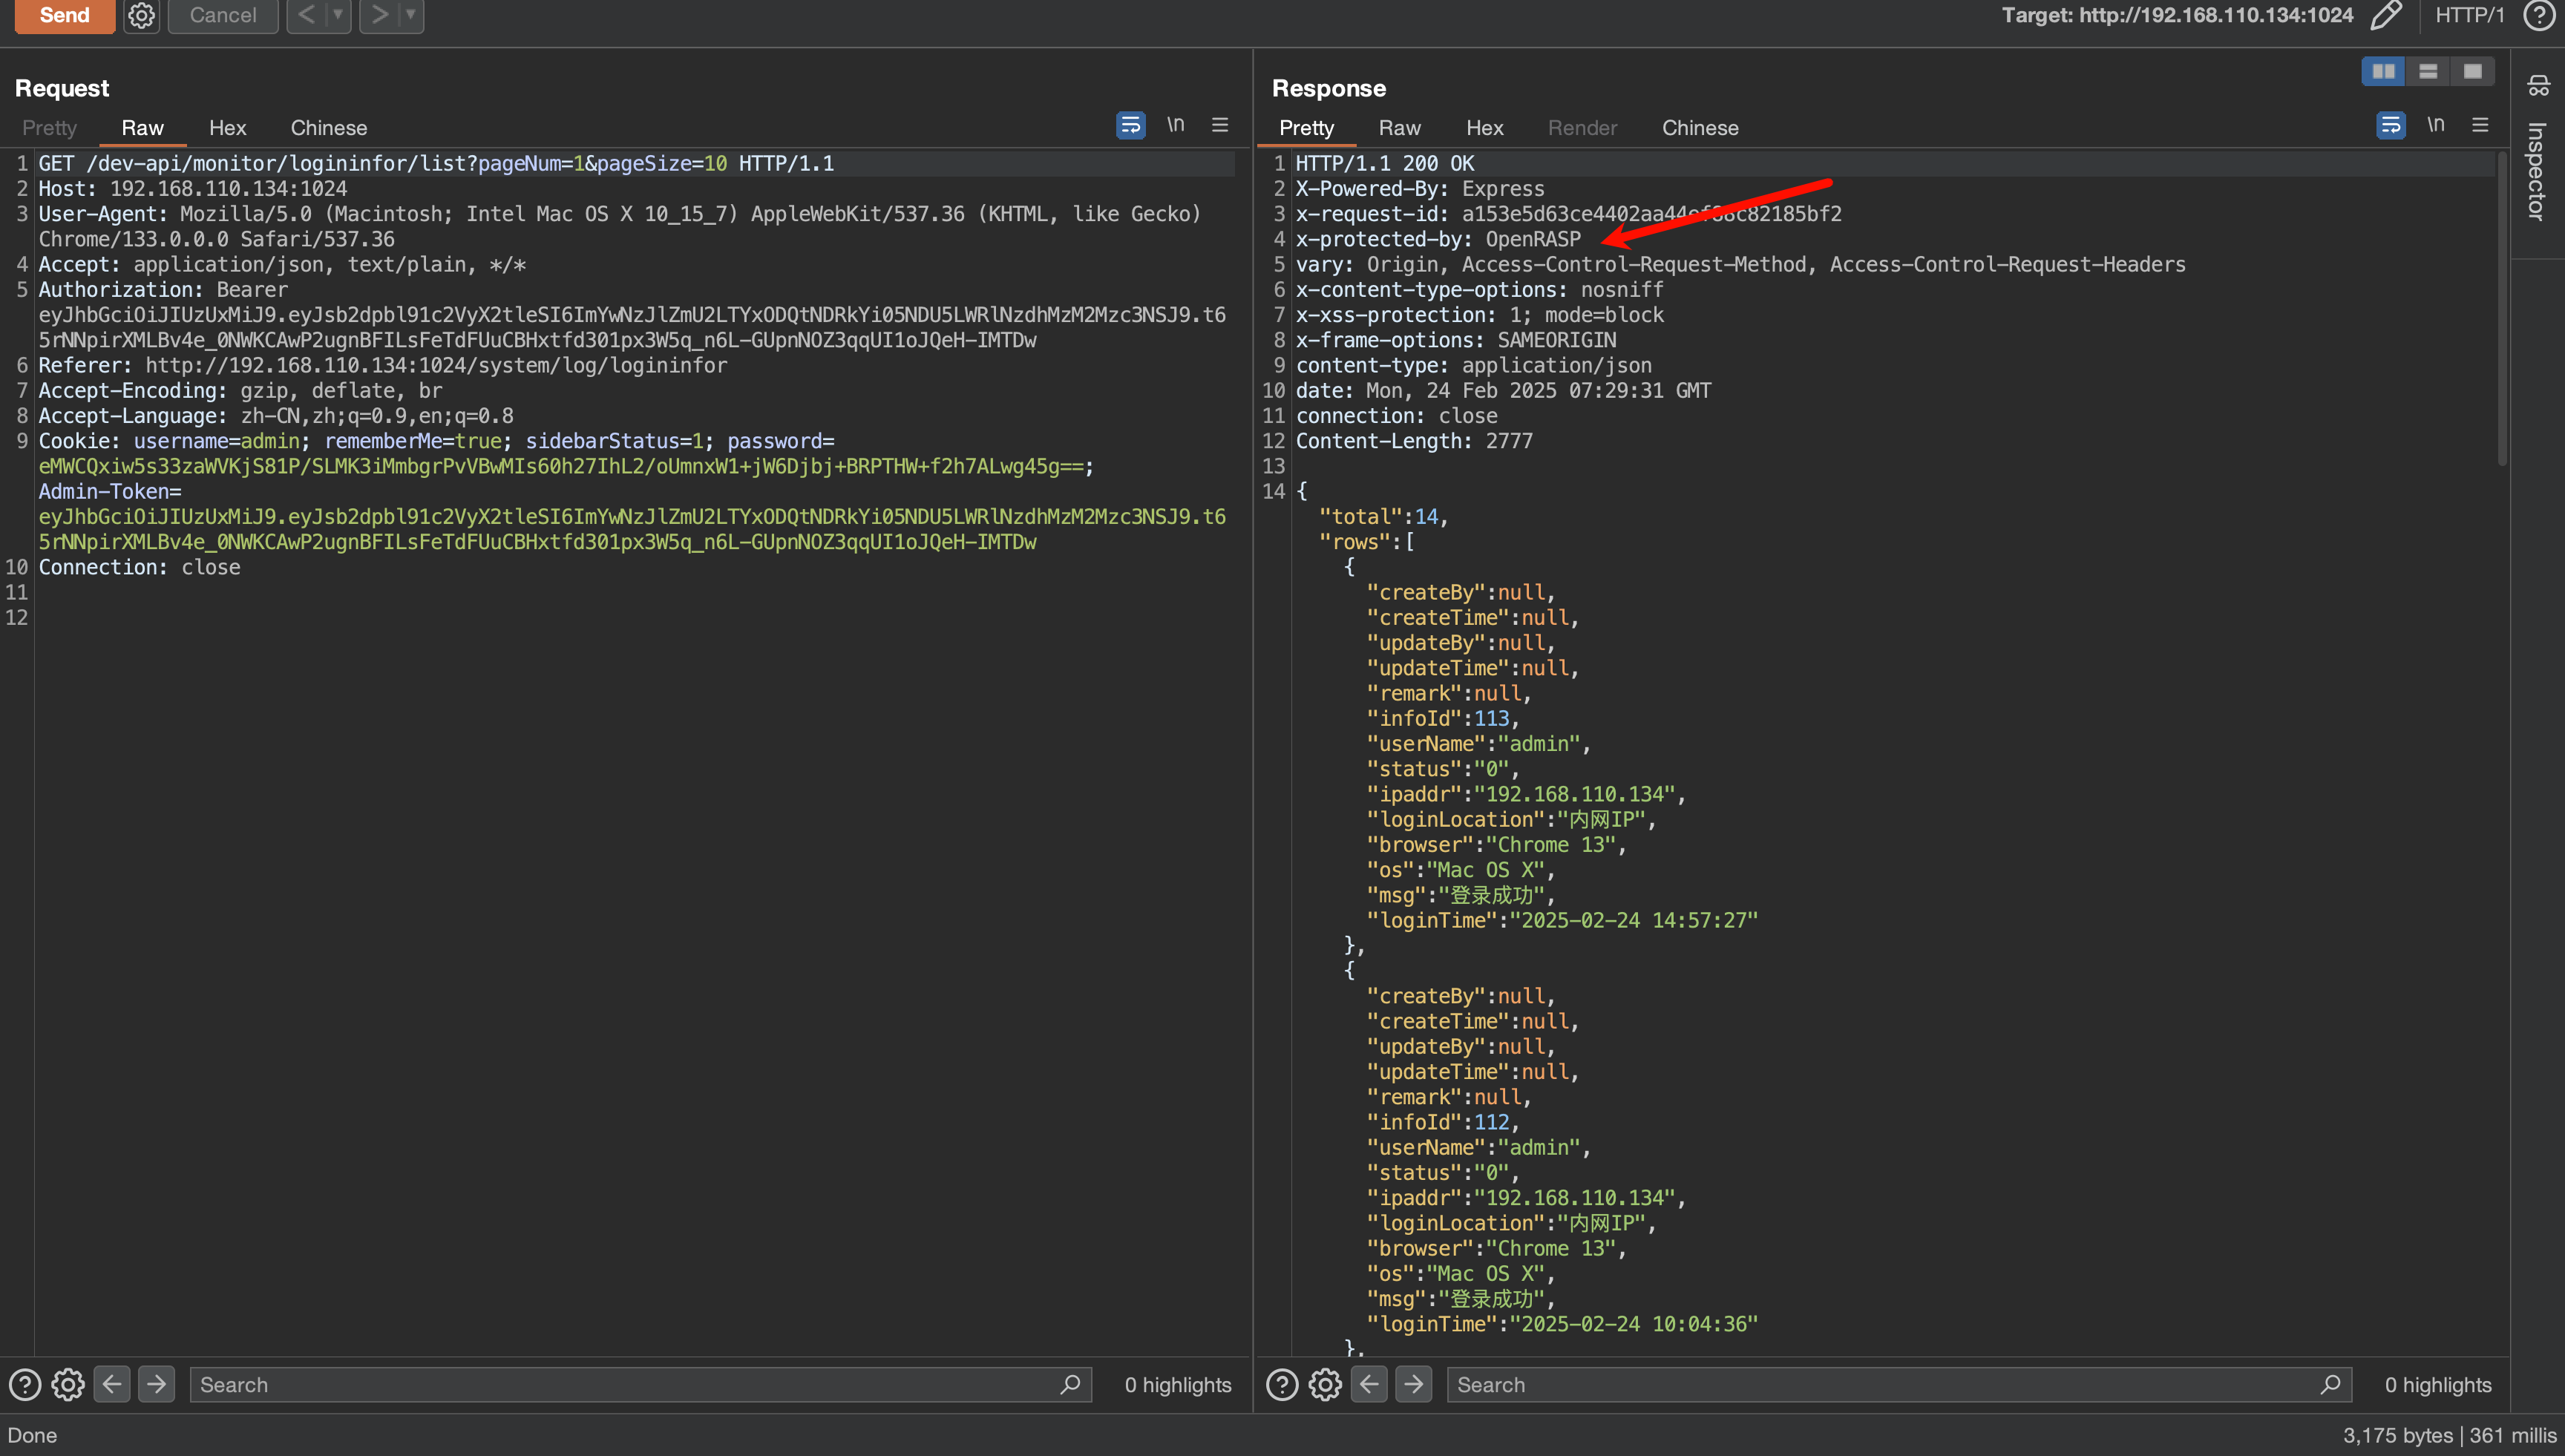Open the forward history dropdown arrow

tap(410, 15)
